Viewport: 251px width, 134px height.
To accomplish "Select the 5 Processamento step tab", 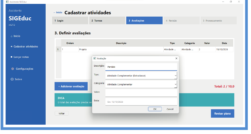I will click(x=219, y=21).
